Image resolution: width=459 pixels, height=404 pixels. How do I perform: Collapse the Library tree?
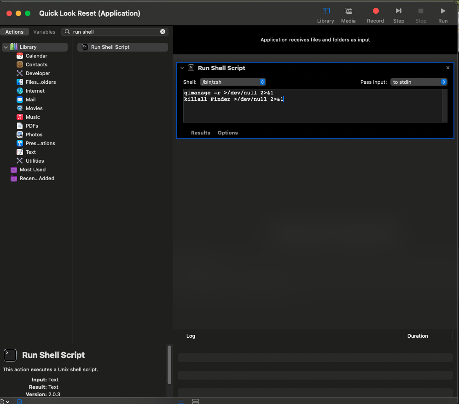(x=6, y=47)
